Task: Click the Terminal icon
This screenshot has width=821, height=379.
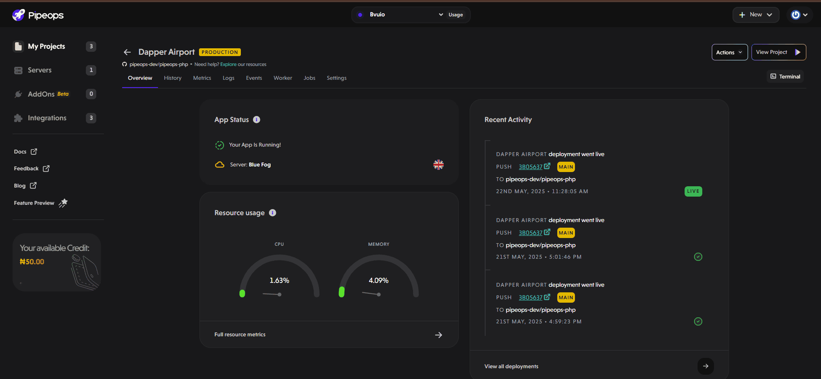Action: coord(773,76)
